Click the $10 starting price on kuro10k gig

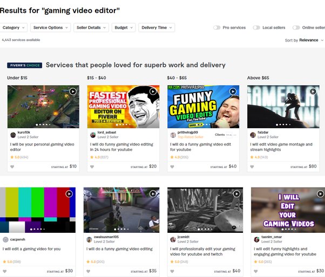(73, 167)
